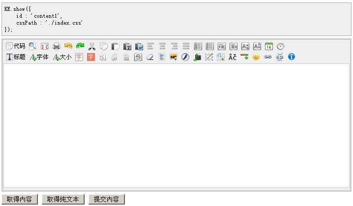Click the cssPath code line
The image size is (353, 206).
pyautogui.click(x=49, y=23)
